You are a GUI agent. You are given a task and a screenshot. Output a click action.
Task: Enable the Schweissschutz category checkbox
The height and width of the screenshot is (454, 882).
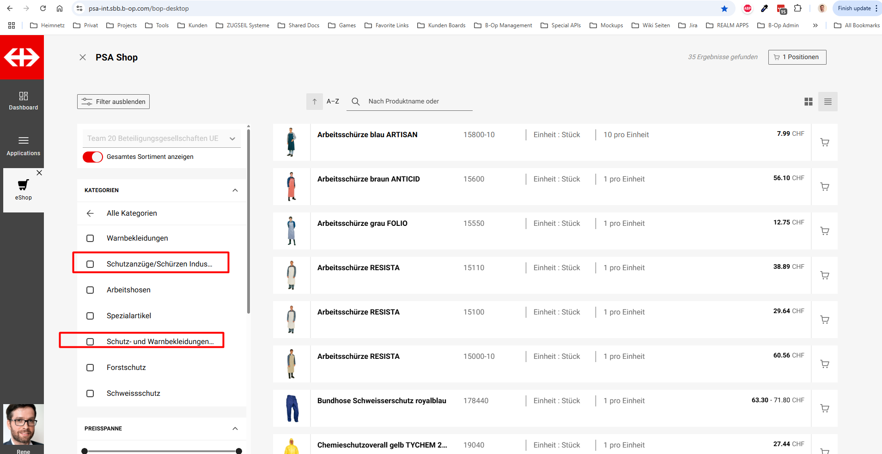(x=90, y=393)
